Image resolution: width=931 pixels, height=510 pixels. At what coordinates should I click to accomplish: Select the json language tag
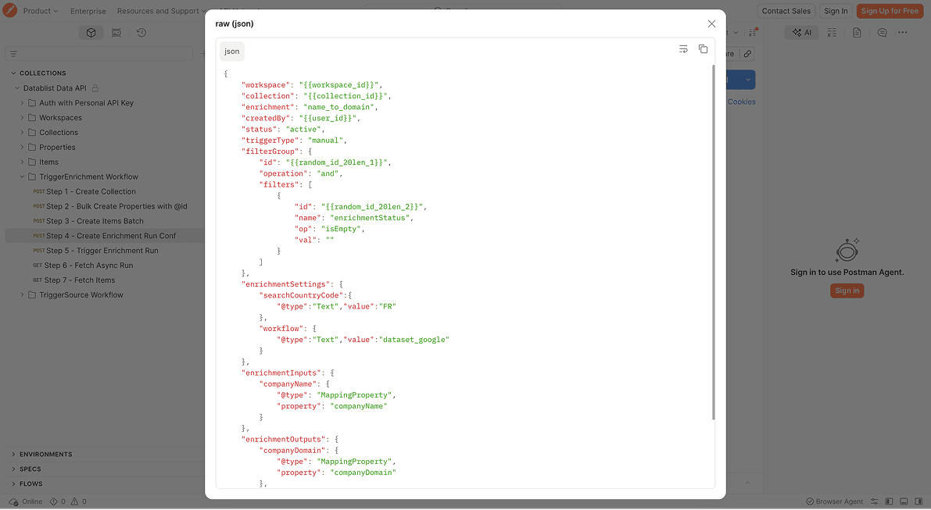pos(232,51)
